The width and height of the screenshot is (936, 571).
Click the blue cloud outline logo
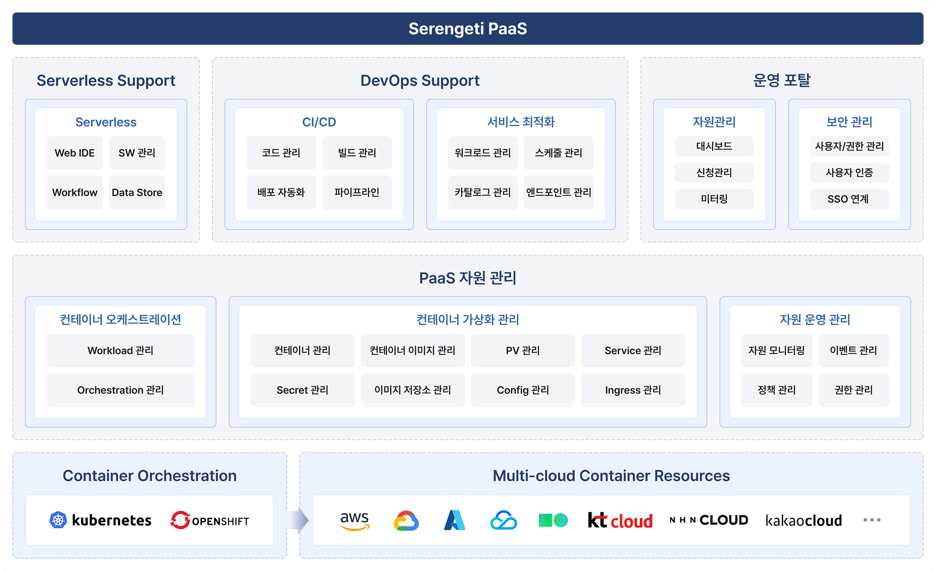pos(503,520)
